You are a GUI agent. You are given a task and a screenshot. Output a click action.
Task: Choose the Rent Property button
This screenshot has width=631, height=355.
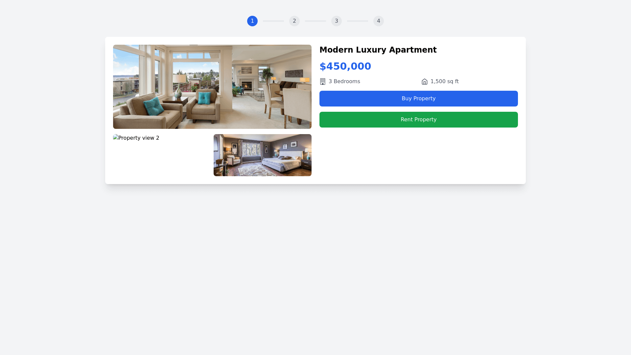[x=419, y=120]
